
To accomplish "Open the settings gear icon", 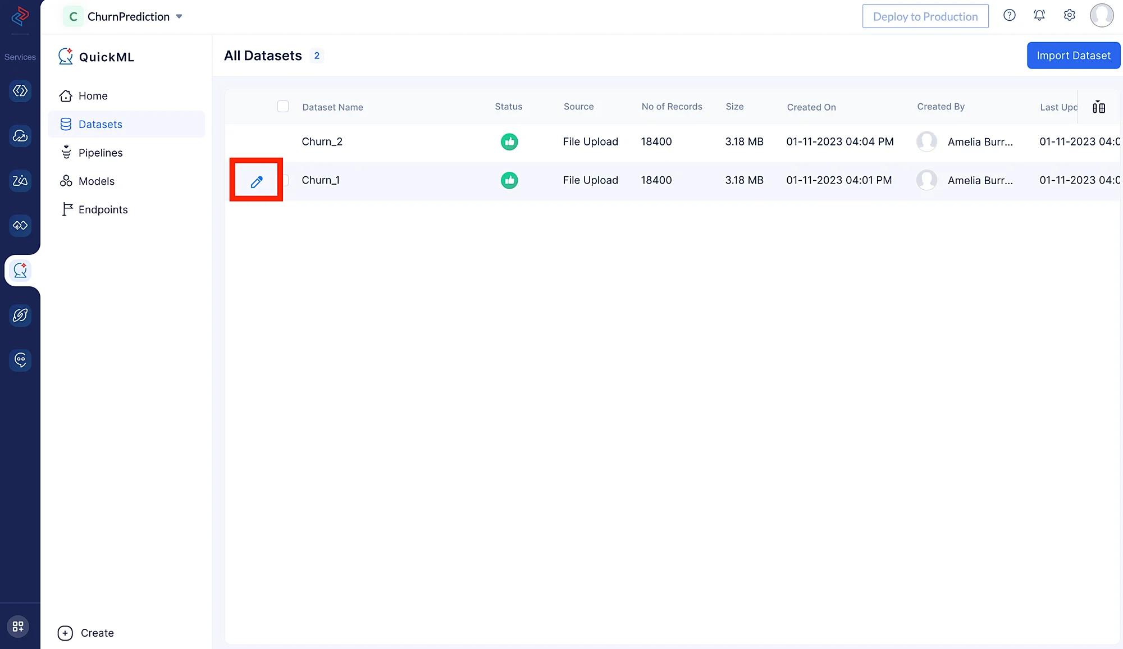I will tap(1069, 16).
